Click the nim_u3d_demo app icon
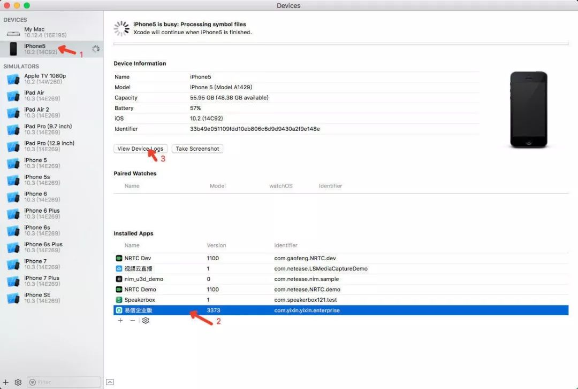The image size is (578, 389). click(119, 279)
